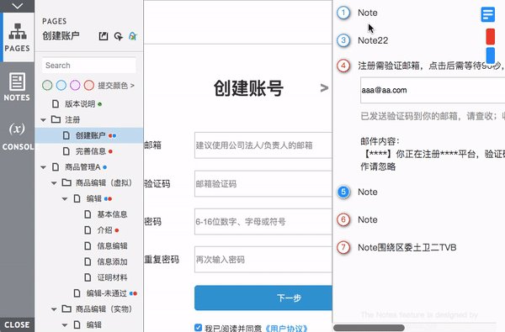Switch to the NOTES tab
This screenshot has height=332, width=505.
pos(17,87)
